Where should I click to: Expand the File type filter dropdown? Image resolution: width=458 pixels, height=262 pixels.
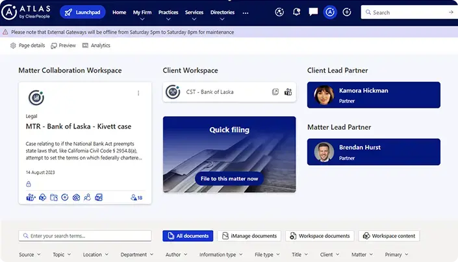(x=268, y=255)
